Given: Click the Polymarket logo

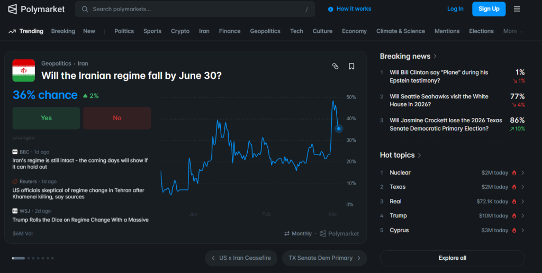Looking at the screenshot, I should [x=37, y=10].
